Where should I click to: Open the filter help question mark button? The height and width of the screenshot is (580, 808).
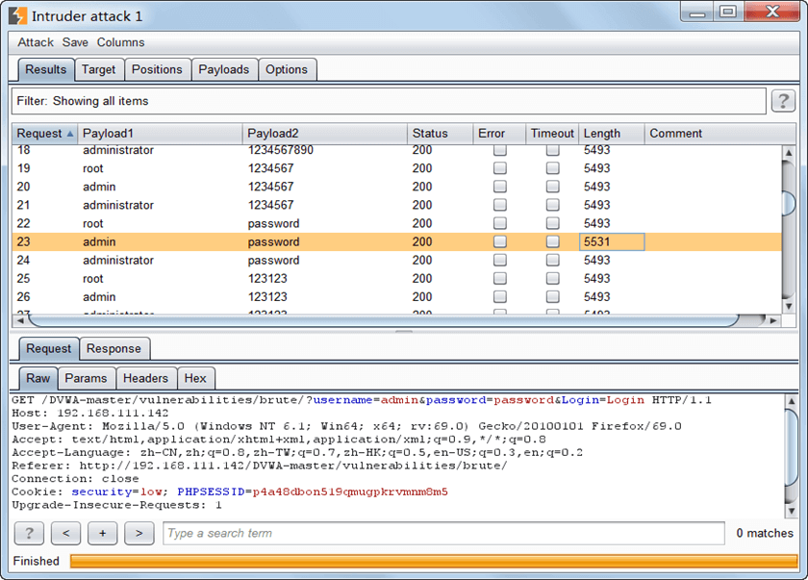(783, 100)
